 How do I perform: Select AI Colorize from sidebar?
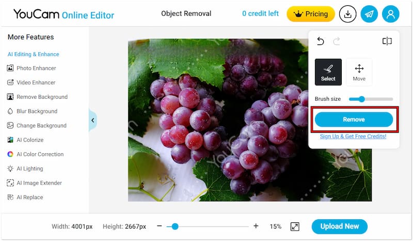(x=30, y=140)
